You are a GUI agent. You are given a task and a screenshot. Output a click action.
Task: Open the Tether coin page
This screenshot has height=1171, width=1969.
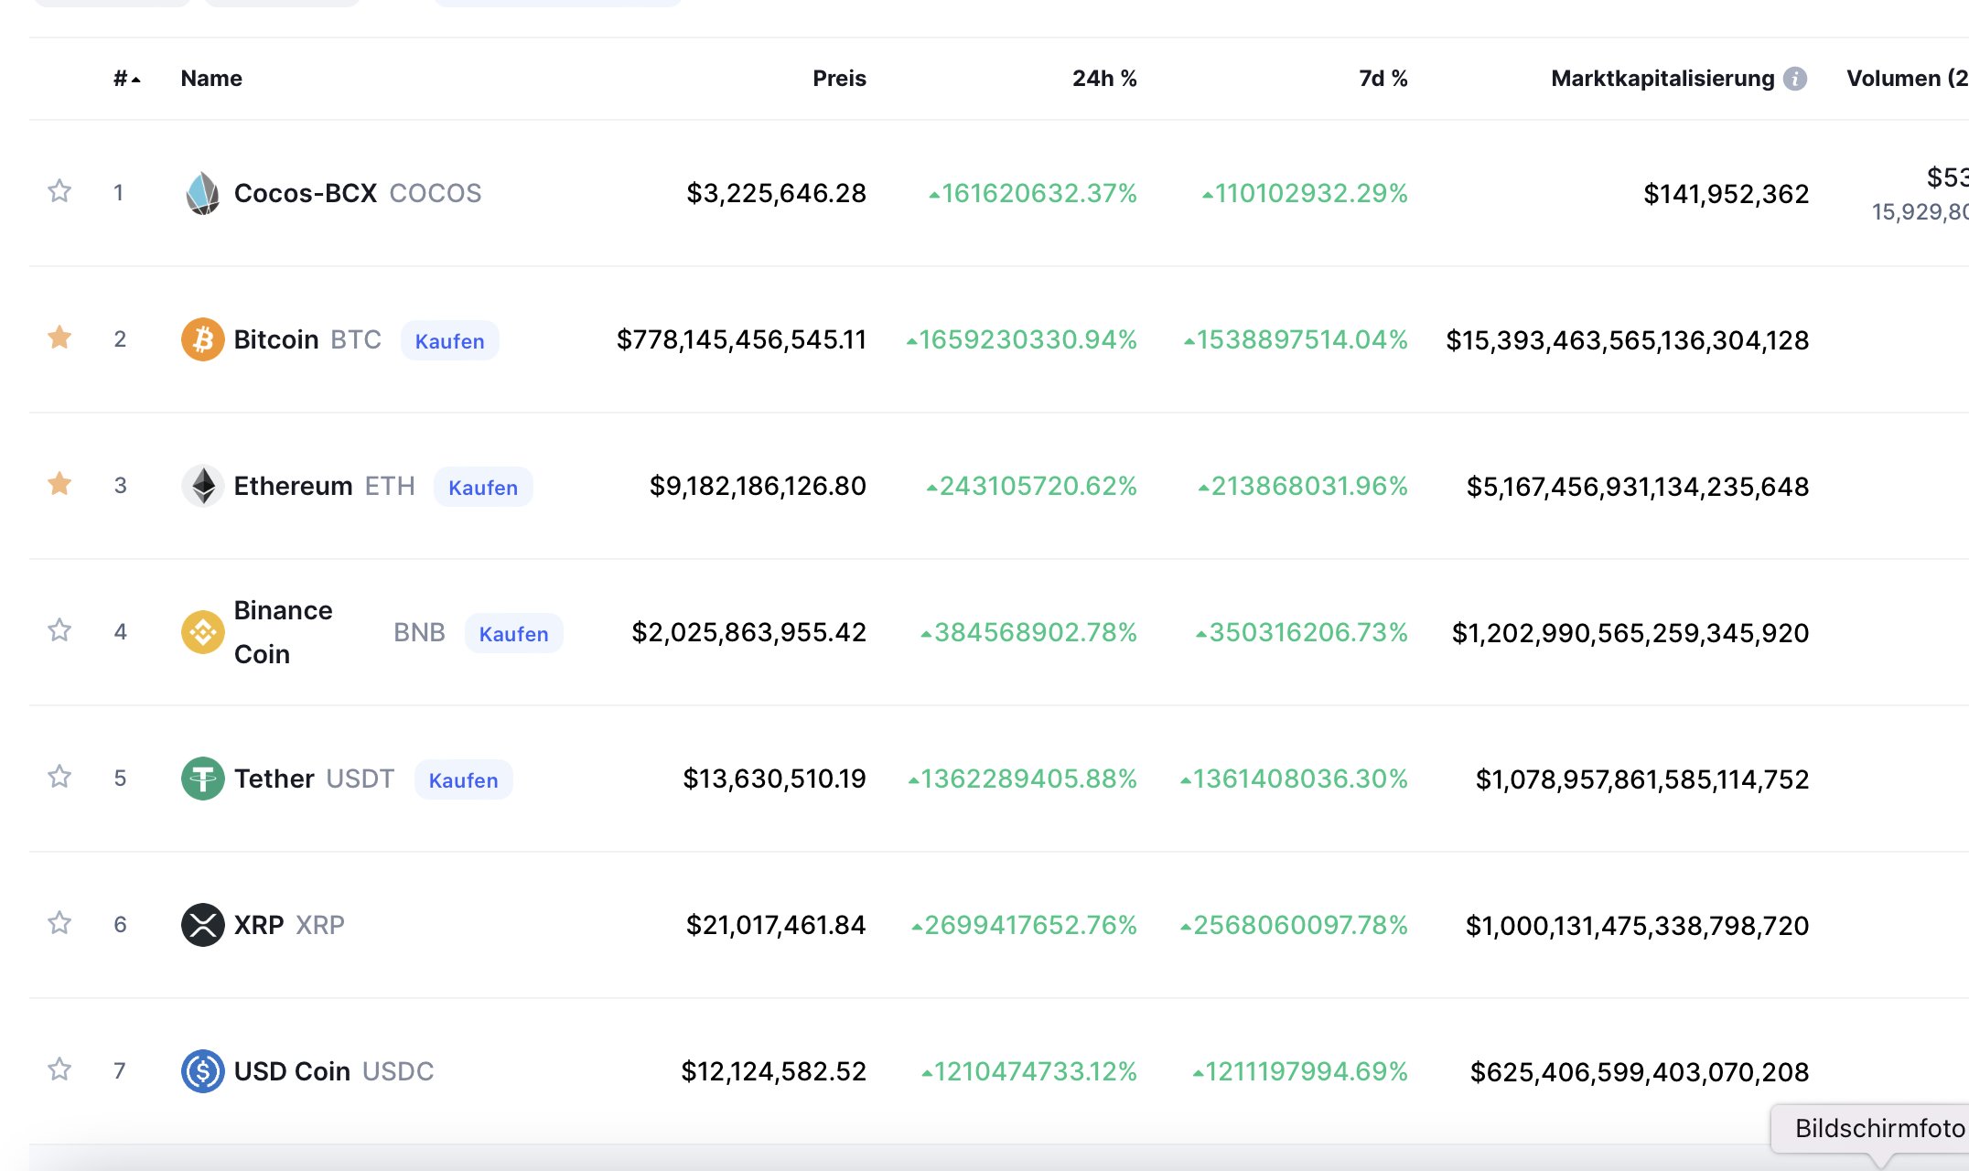pyautogui.click(x=274, y=779)
